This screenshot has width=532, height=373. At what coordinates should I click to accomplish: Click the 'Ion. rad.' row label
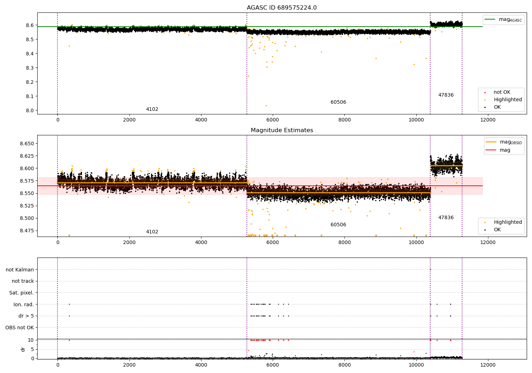pos(24,304)
